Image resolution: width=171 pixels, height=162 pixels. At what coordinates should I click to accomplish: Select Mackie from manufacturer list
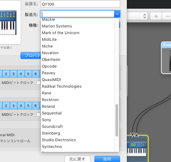78,19
